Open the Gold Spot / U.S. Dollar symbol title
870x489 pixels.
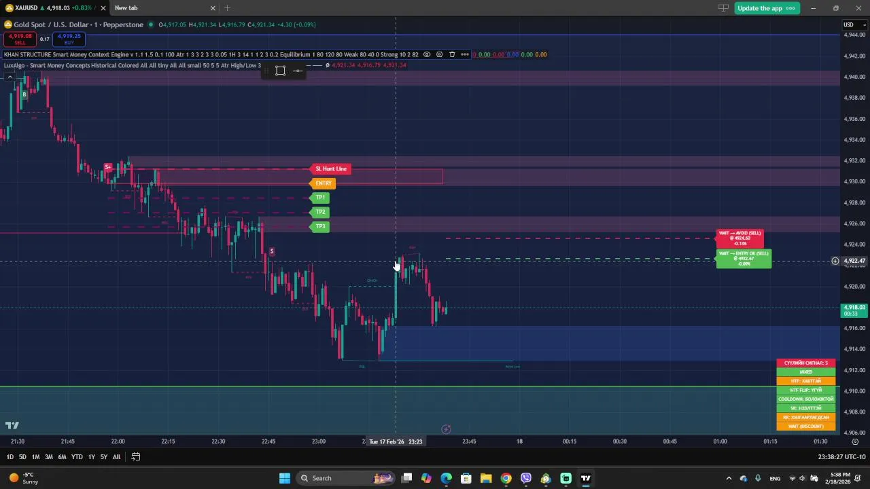pyautogui.click(x=78, y=24)
